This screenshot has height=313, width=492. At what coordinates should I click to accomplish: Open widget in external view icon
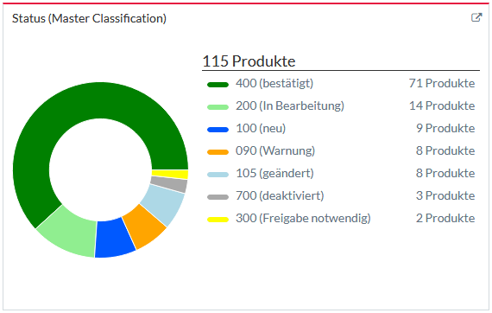tap(476, 17)
